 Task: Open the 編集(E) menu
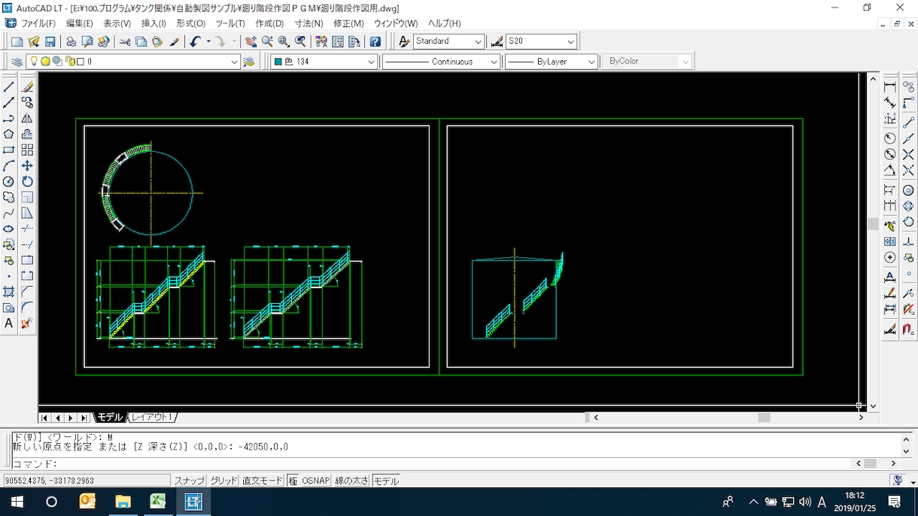(79, 23)
